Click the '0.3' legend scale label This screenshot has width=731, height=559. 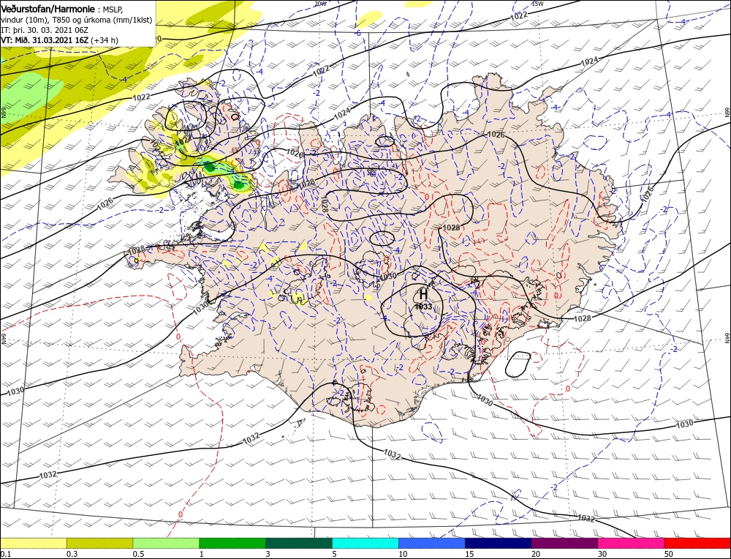[x=72, y=554]
